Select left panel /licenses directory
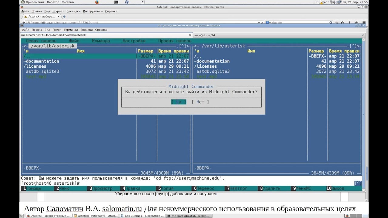This screenshot has width=388, height=218. [80, 66]
